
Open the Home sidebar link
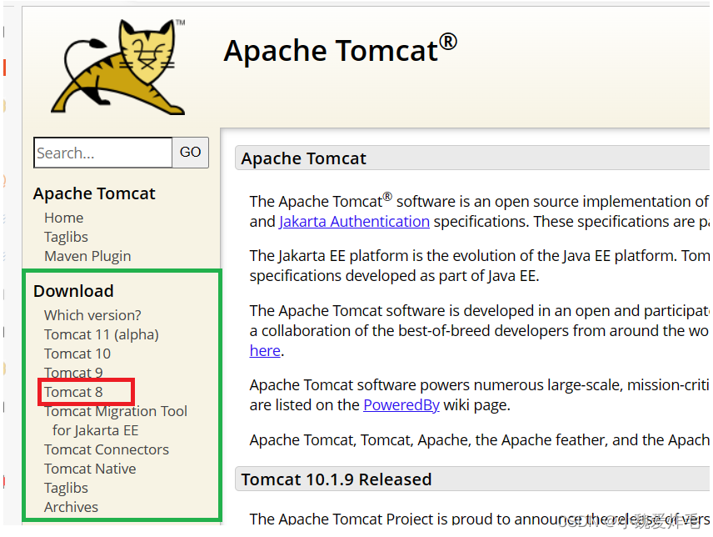coord(63,218)
